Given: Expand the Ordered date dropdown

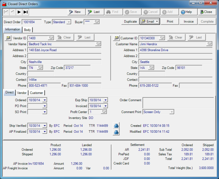Looking at the screenshot, I should point(45,100).
